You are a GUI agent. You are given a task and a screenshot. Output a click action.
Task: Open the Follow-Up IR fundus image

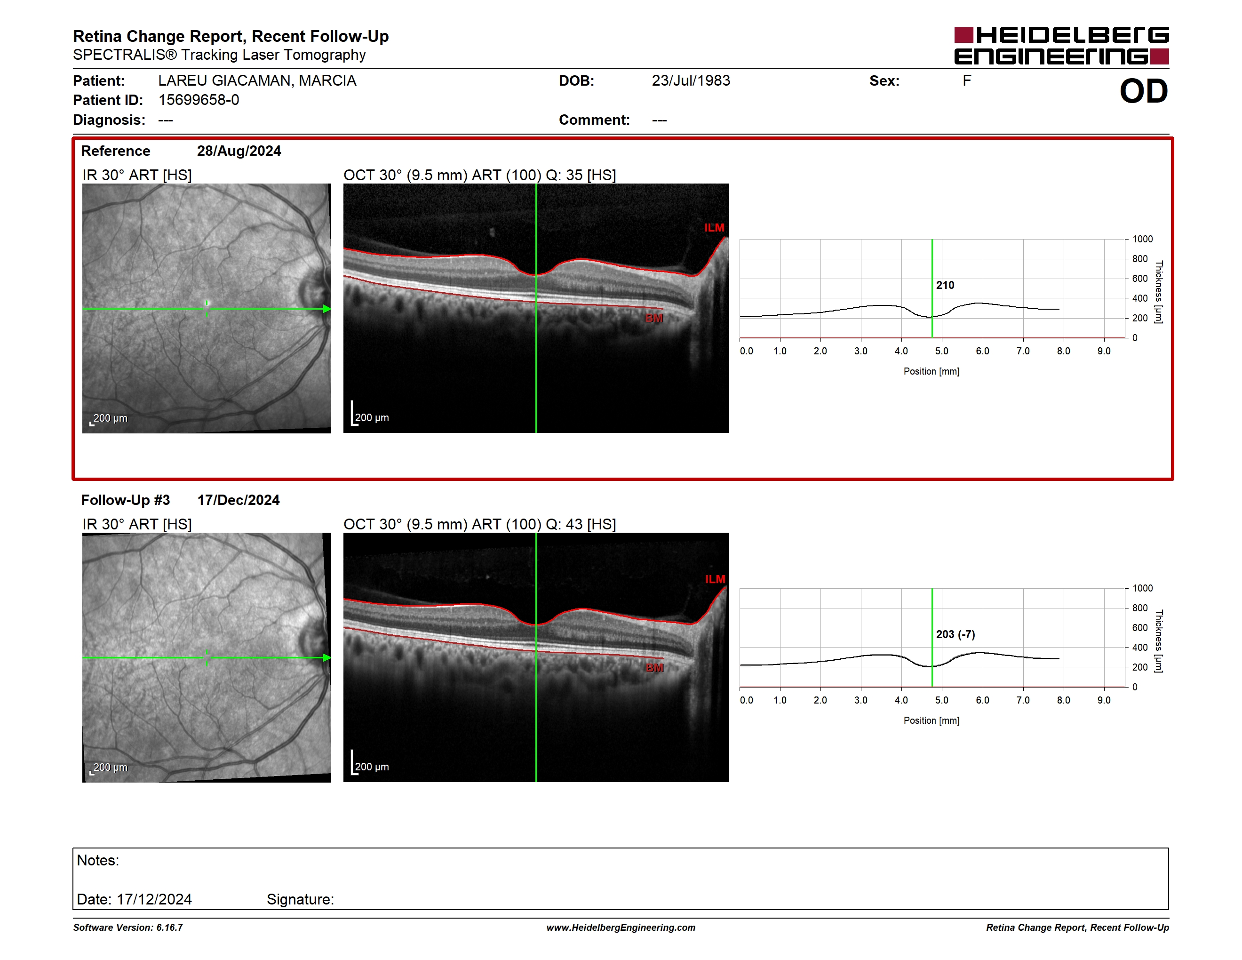coord(207,657)
